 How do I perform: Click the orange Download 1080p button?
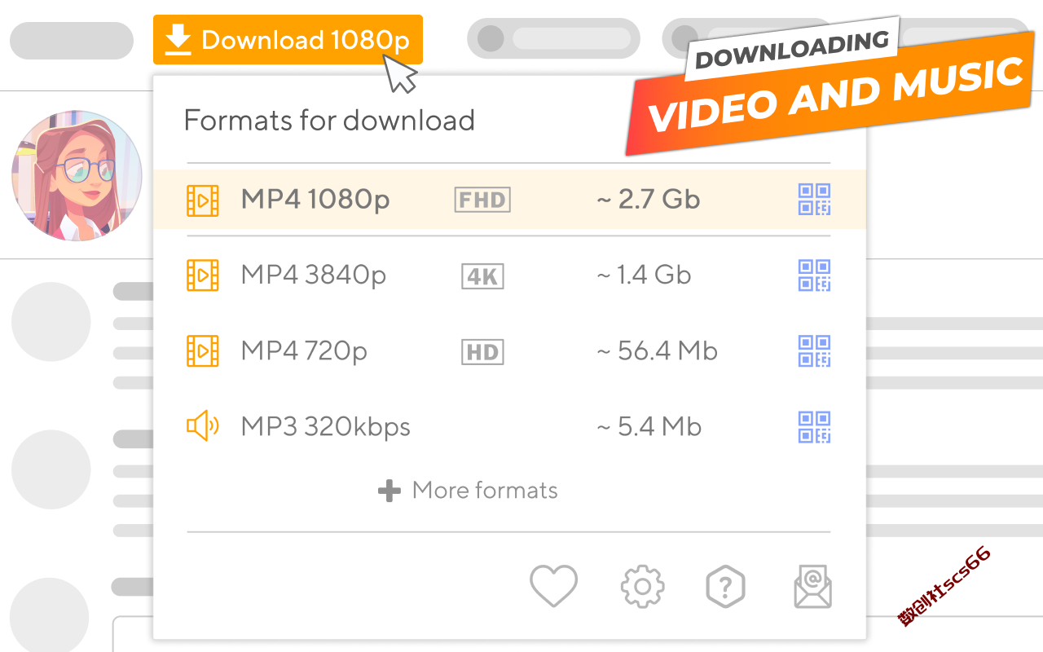288,39
